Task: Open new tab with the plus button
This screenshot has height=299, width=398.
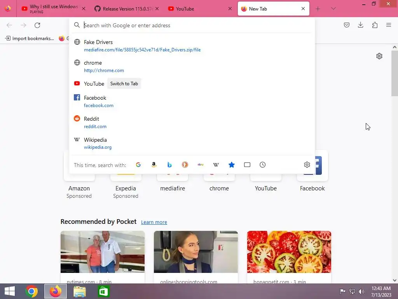Action: pyautogui.click(x=318, y=9)
